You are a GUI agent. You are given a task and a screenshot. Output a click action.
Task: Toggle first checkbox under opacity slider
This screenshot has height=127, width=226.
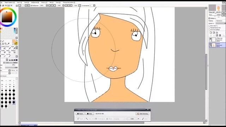pyautogui.click(x=209, y=26)
